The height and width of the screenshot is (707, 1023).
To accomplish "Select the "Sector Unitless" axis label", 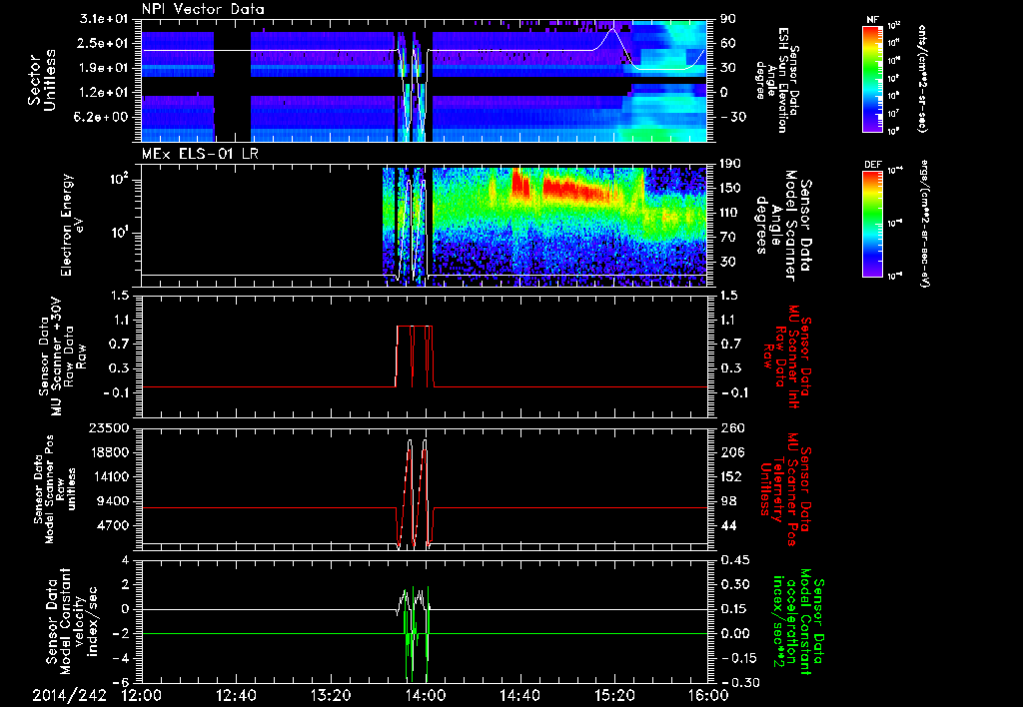I will pos(42,80).
